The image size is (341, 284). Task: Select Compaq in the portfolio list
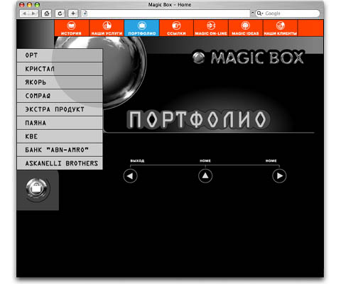click(60, 96)
